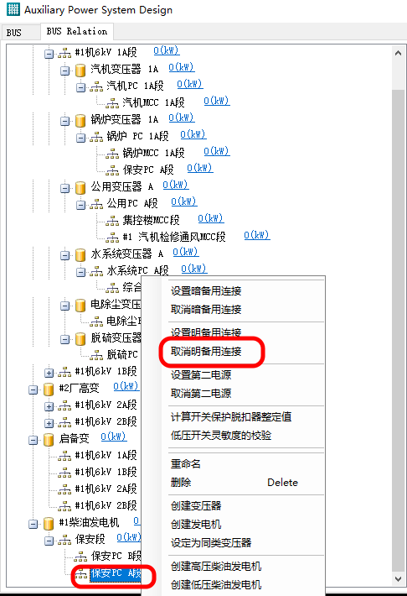Screen dimensions: 407x596
Task: Click the #1柴油发电机 cylinder icon
Action: coord(49,524)
